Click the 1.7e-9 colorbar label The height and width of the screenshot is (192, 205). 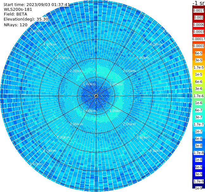pyautogui.click(x=199, y=181)
